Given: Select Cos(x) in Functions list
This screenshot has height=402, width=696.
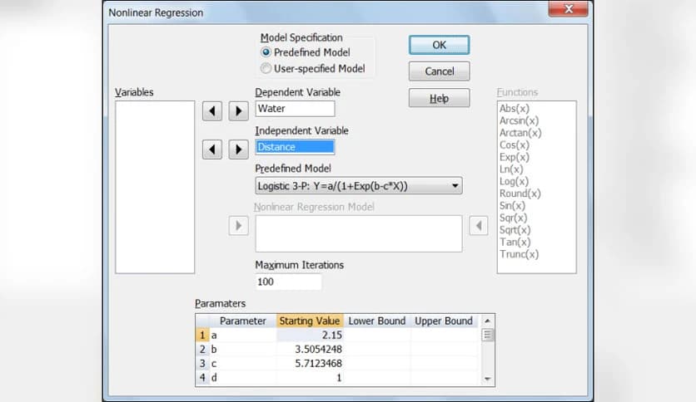Looking at the screenshot, I should pyautogui.click(x=514, y=145).
